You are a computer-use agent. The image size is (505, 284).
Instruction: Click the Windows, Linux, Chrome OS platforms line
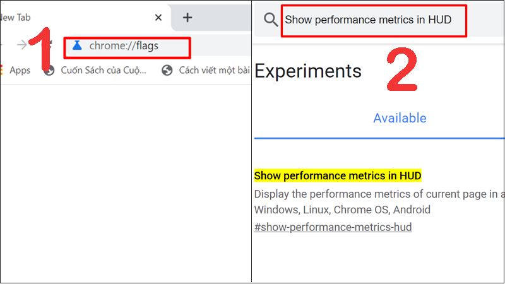342,210
